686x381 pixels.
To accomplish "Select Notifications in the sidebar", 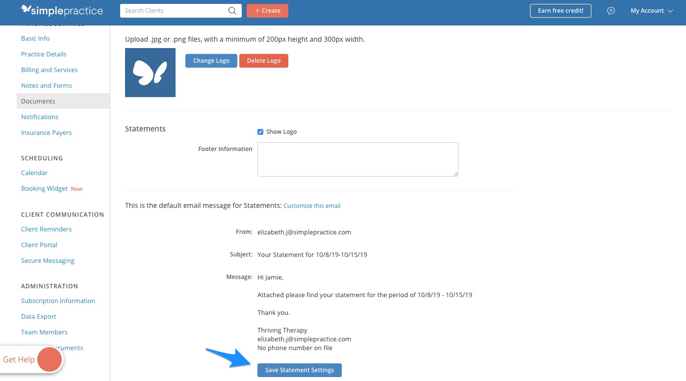I will click(x=40, y=117).
